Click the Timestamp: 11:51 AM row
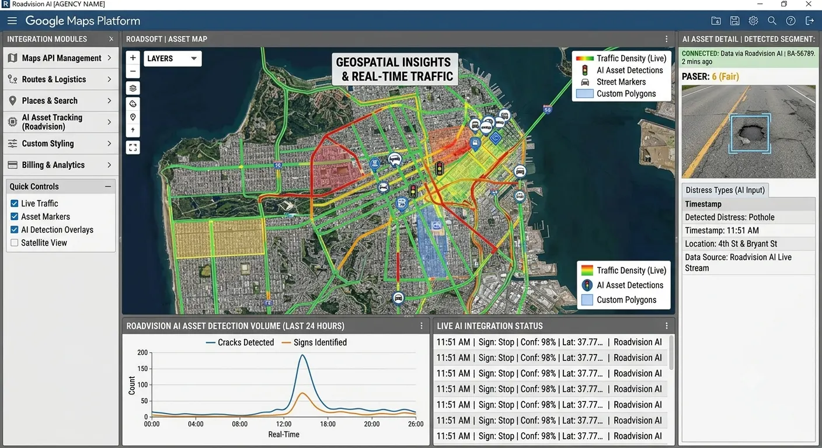Image resolution: width=822 pixels, height=448 pixels. pyautogui.click(x=748, y=230)
